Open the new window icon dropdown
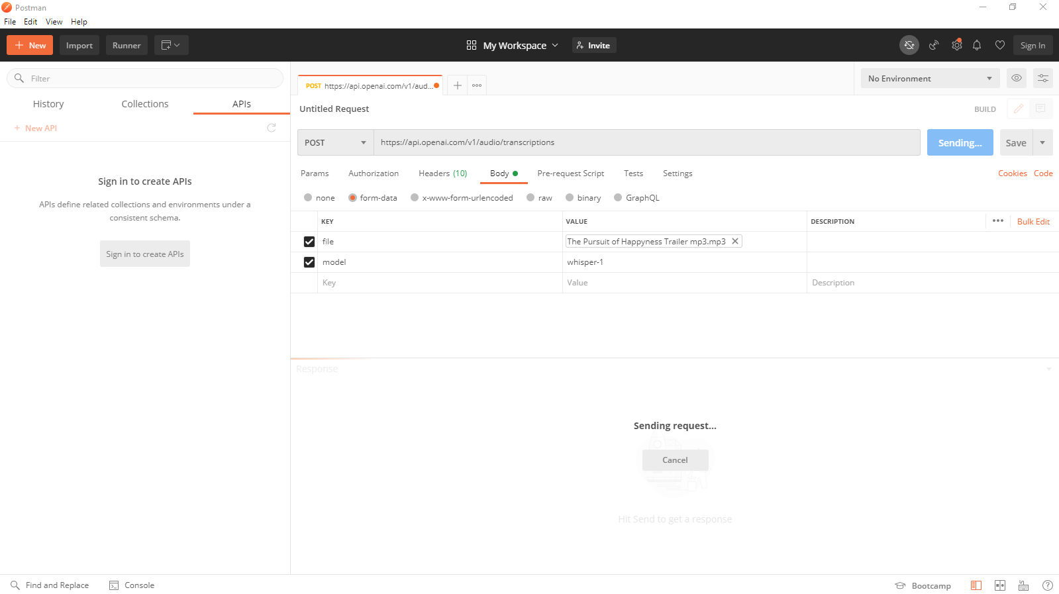The height and width of the screenshot is (594, 1059). pos(172,45)
